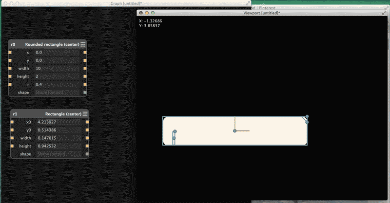
Task: Click the r0 x input port
Action: (10, 53)
